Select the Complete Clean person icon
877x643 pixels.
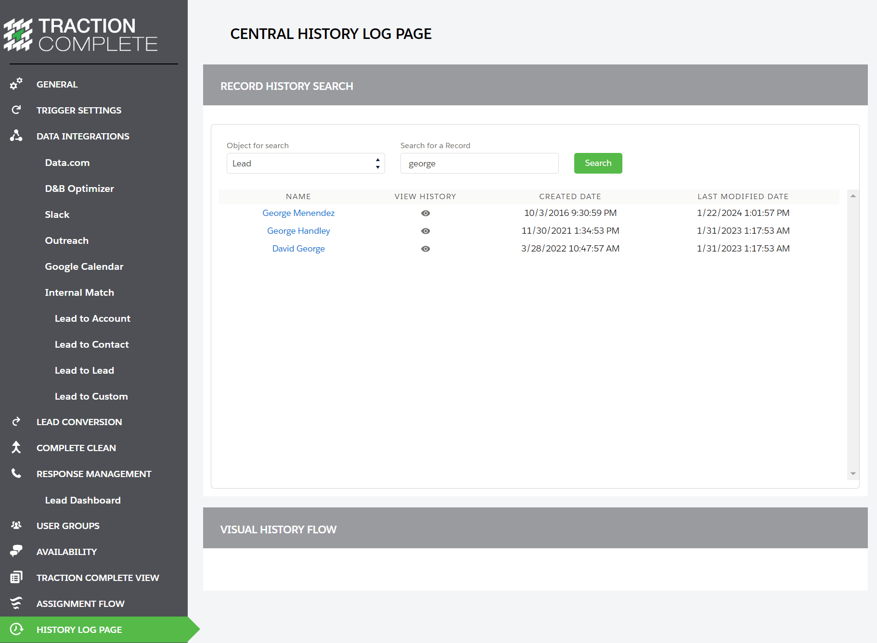16,447
